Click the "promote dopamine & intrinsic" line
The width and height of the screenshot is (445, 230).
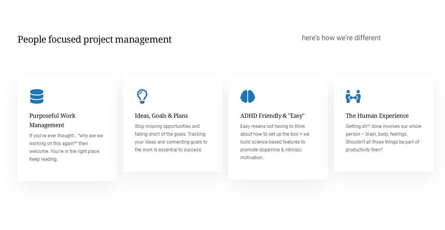pos(271,150)
